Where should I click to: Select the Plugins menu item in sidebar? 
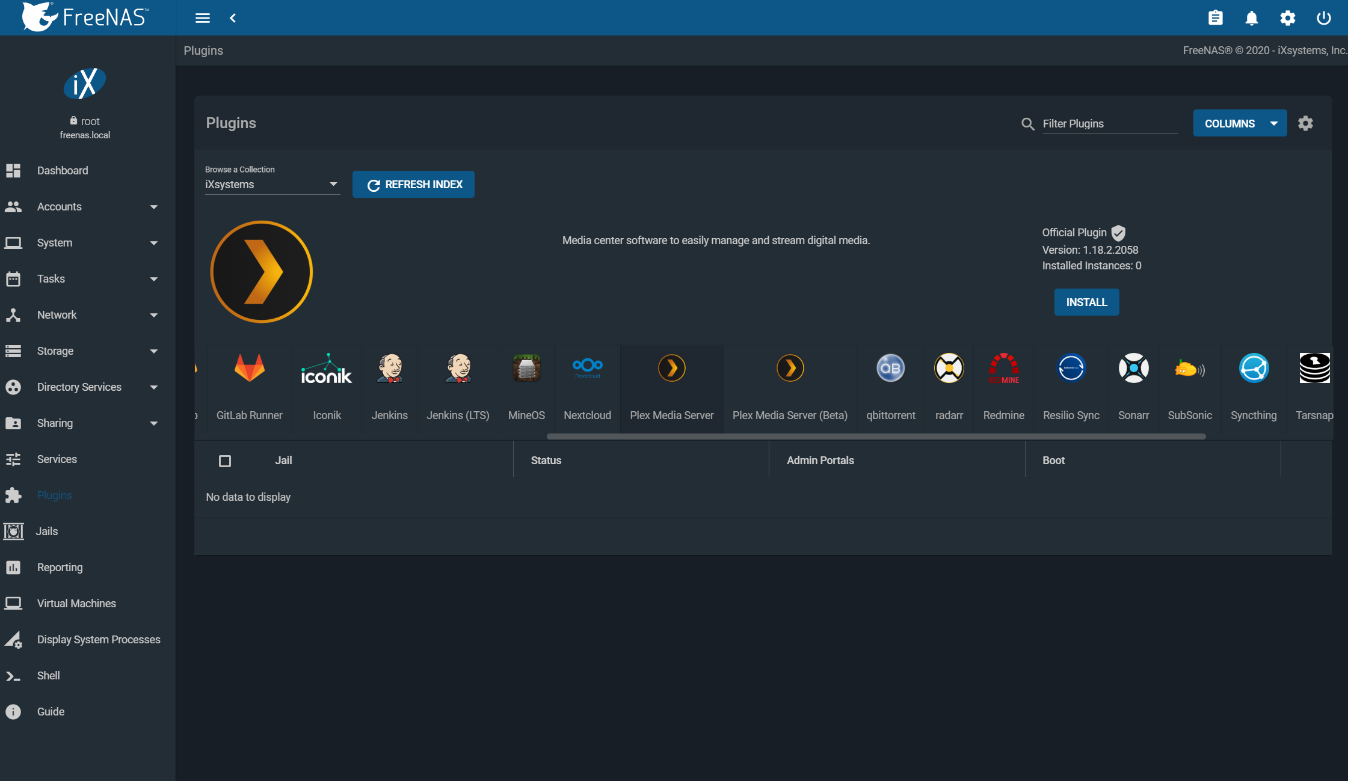[x=54, y=495]
